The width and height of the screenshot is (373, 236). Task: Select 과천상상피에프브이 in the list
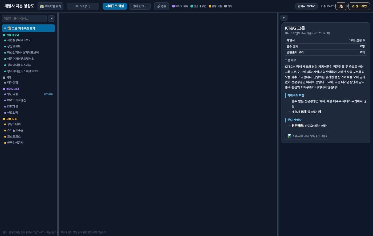(29, 40)
